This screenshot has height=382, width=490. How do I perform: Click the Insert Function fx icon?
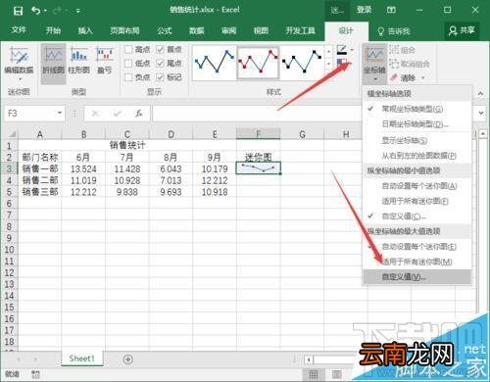point(139,114)
